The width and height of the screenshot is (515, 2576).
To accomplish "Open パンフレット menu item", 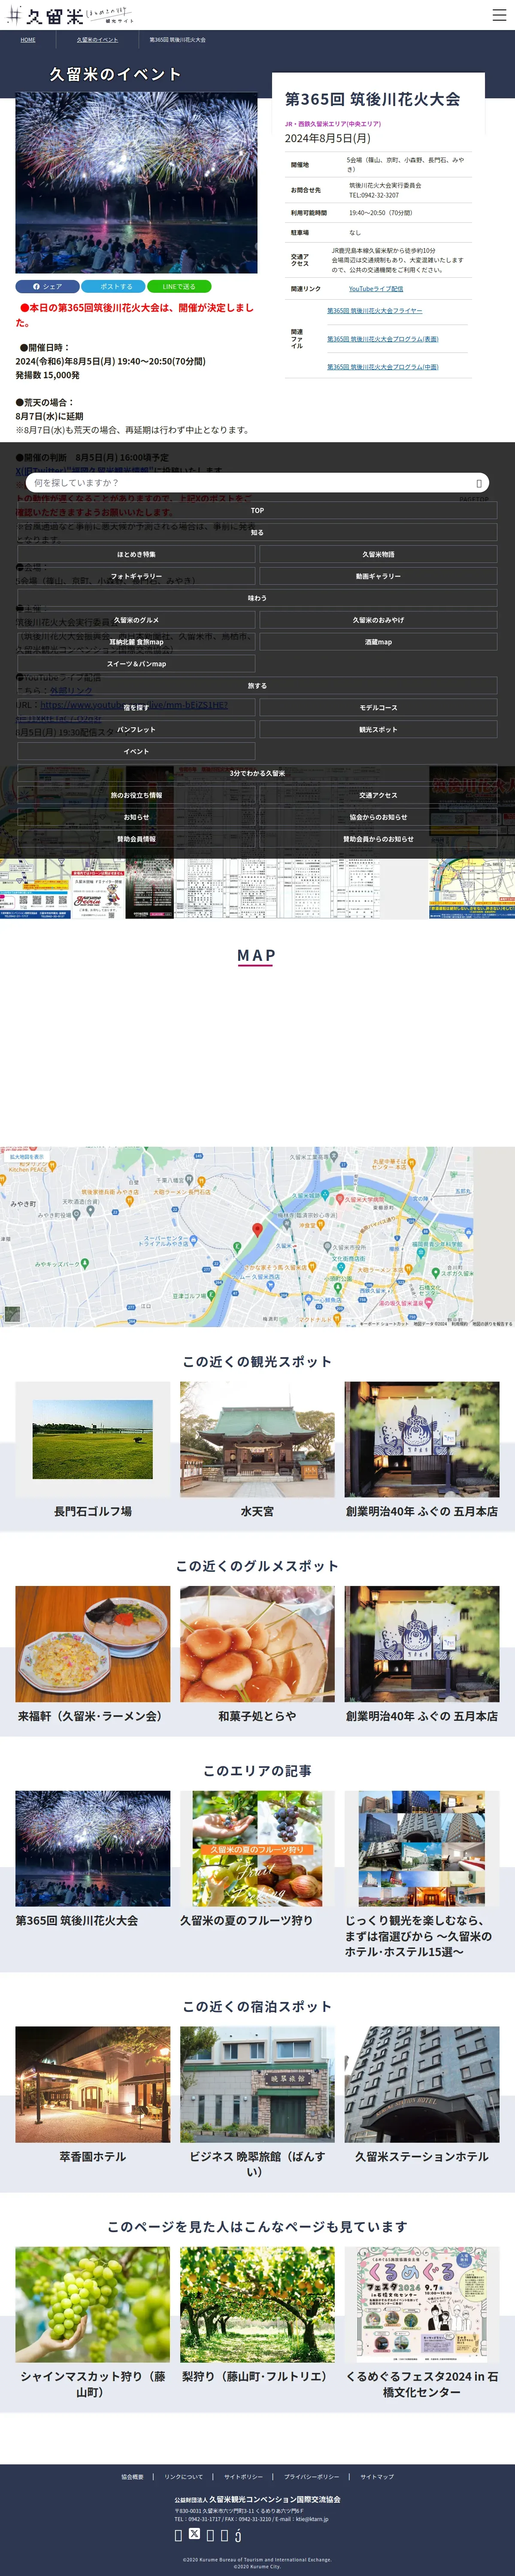I will point(136,730).
